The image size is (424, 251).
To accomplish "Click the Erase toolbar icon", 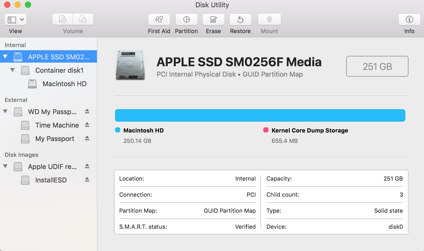I will [214, 19].
